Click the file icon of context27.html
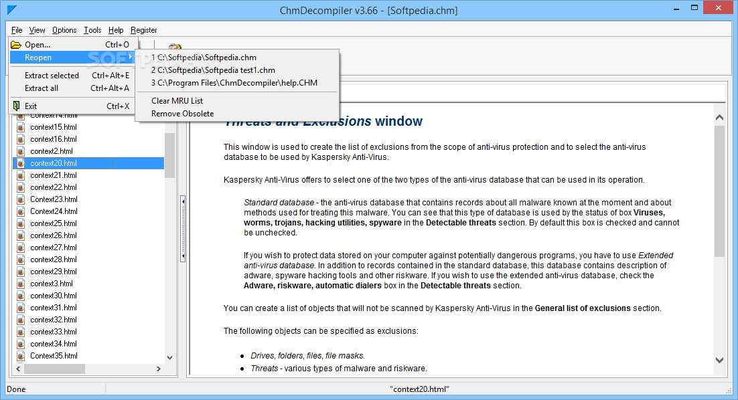This screenshot has height=400, width=738. [21, 247]
